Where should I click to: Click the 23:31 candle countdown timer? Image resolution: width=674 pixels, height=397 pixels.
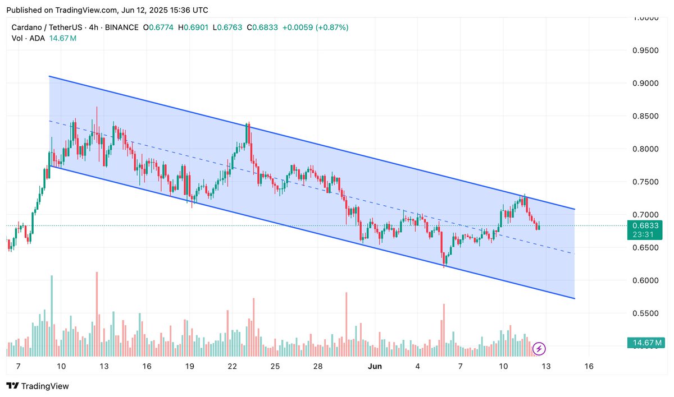click(644, 236)
